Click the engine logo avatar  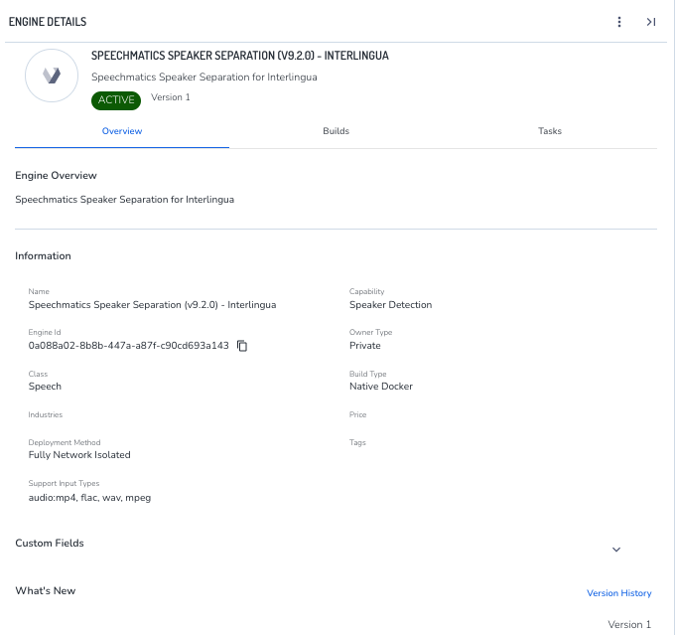point(52,76)
